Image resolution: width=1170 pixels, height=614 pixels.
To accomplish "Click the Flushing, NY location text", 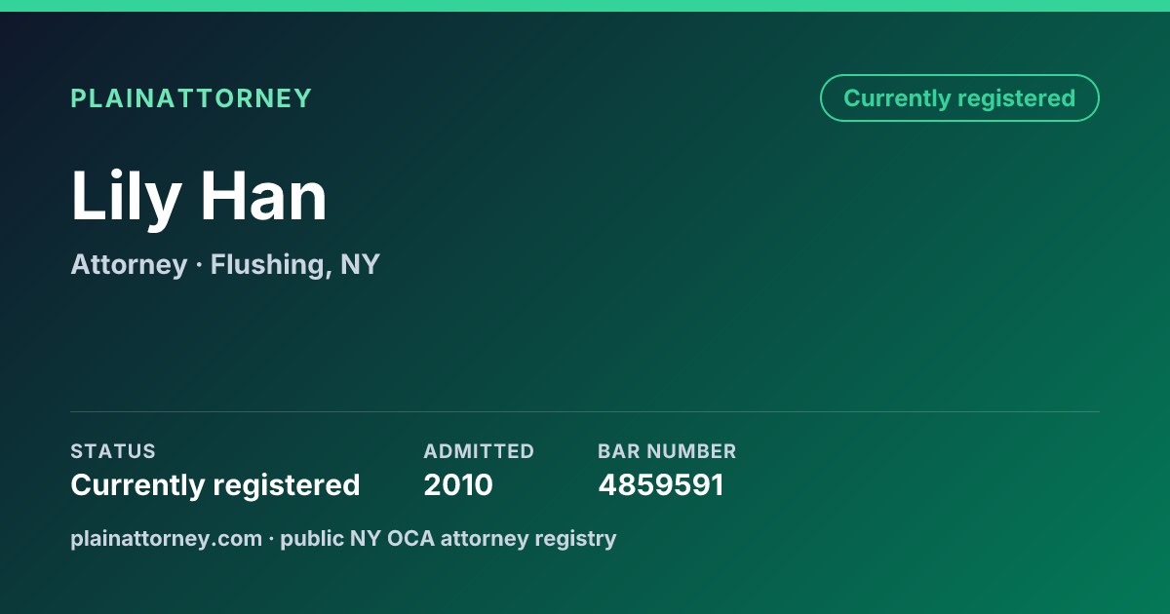I will point(295,264).
